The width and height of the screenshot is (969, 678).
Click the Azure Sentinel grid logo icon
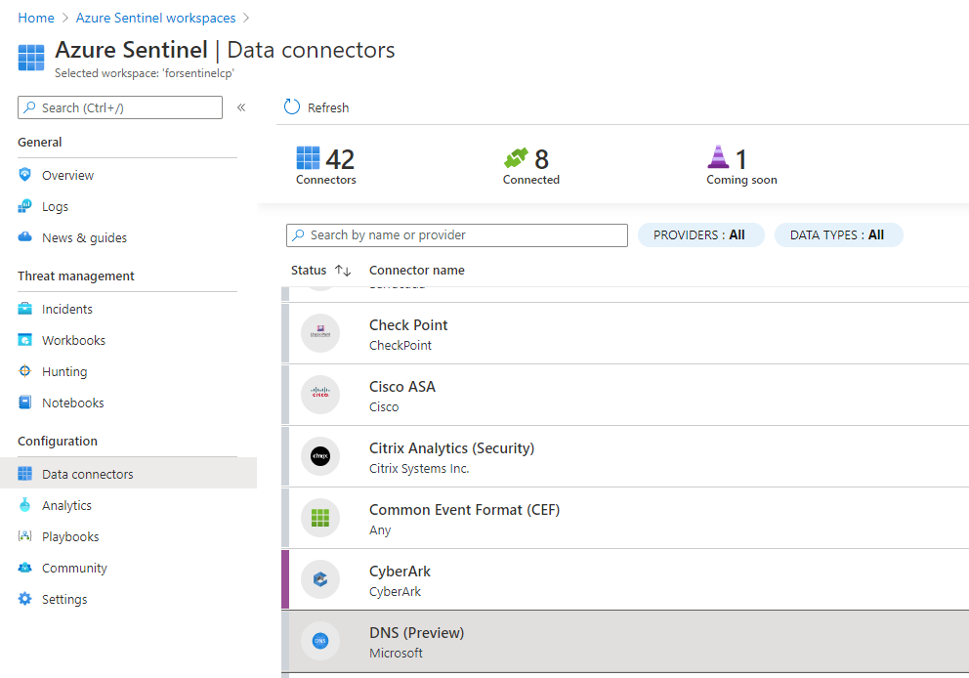(31, 58)
